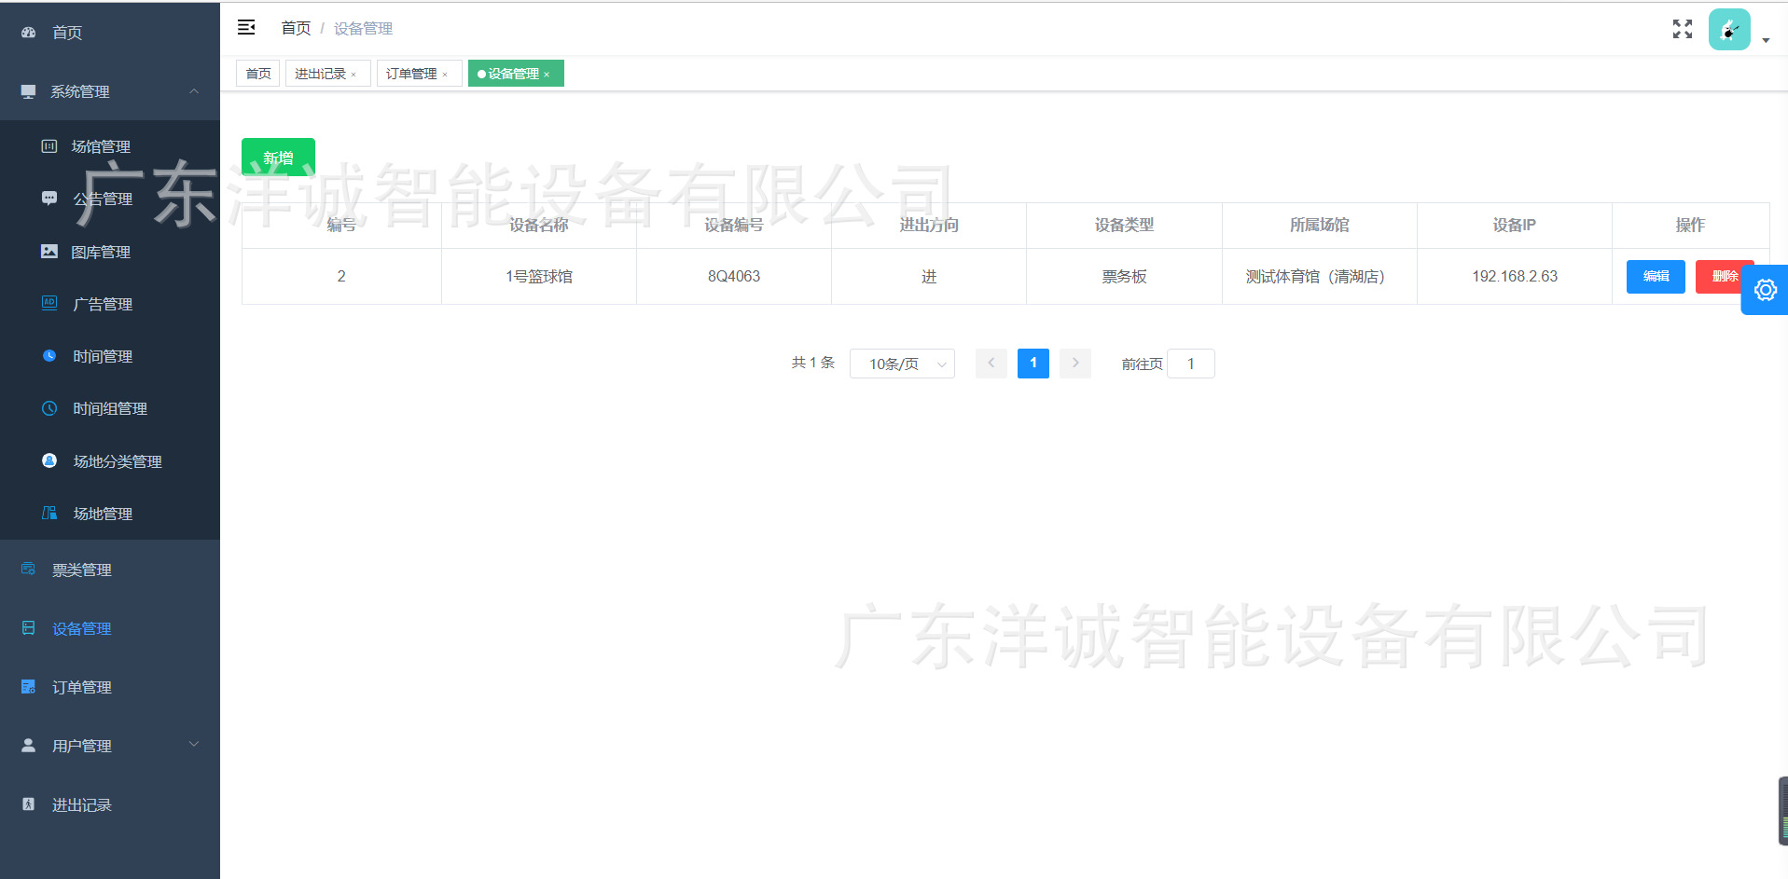Click the green 新增 button
The image size is (1788, 879).
(277, 157)
